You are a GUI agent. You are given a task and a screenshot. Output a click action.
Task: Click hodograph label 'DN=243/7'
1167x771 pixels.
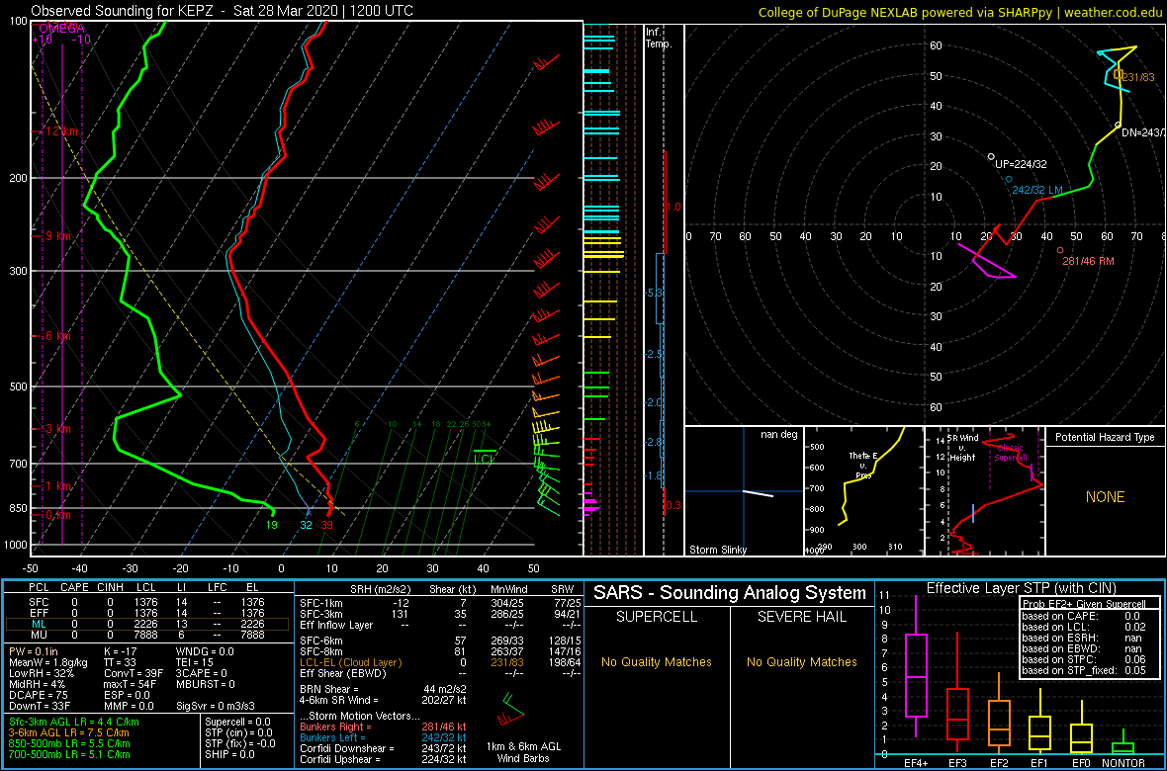1143,133
